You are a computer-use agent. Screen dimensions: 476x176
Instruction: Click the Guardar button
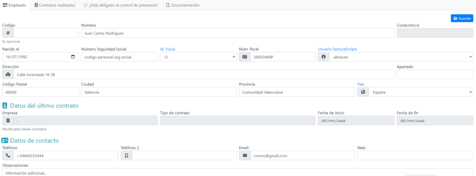[462, 18]
